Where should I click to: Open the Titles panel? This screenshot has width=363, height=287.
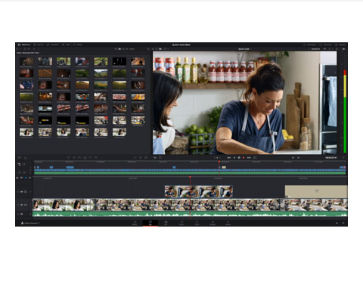tap(66, 45)
